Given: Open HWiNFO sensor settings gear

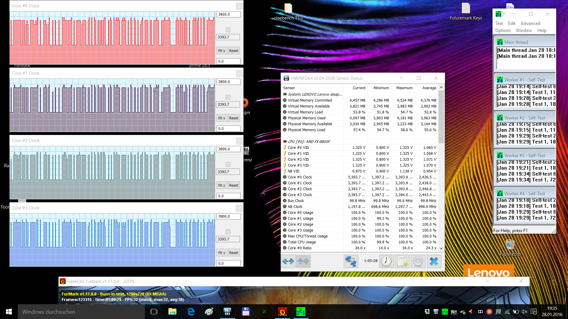Looking at the screenshot, I should click(418, 261).
